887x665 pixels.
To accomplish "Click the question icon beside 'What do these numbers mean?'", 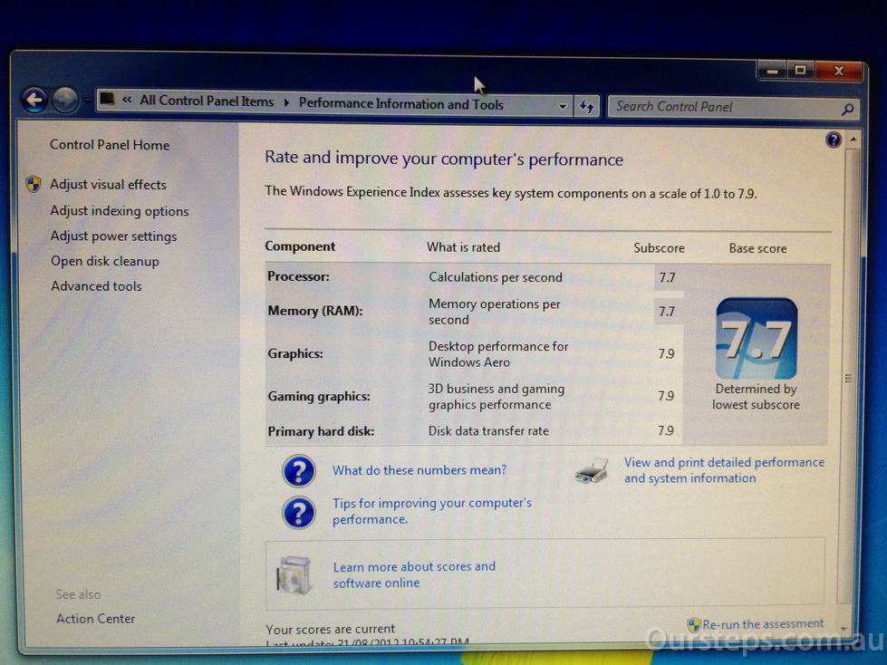I will pos(298,471).
